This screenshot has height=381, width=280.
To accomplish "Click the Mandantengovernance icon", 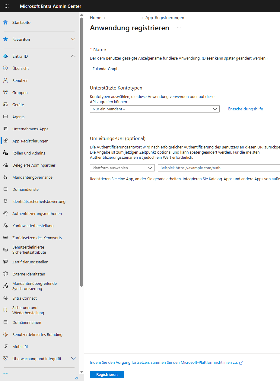I will [5, 177].
